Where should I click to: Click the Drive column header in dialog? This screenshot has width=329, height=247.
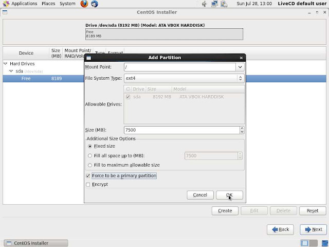[x=138, y=89]
